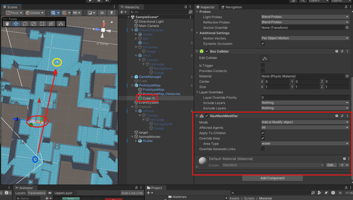Screen dimensions: 353x200
Task: Click the Scene orientation gizmo lock
Action: pyautogui.click(x=111, y=22)
